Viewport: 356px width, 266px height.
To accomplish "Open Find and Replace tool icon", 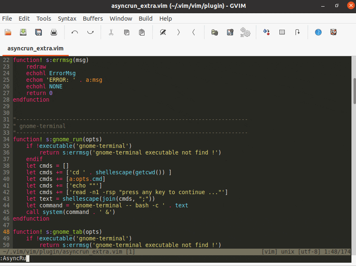I will (x=163, y=32).
